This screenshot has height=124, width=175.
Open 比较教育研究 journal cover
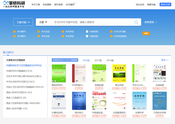(x=119, y=101)
